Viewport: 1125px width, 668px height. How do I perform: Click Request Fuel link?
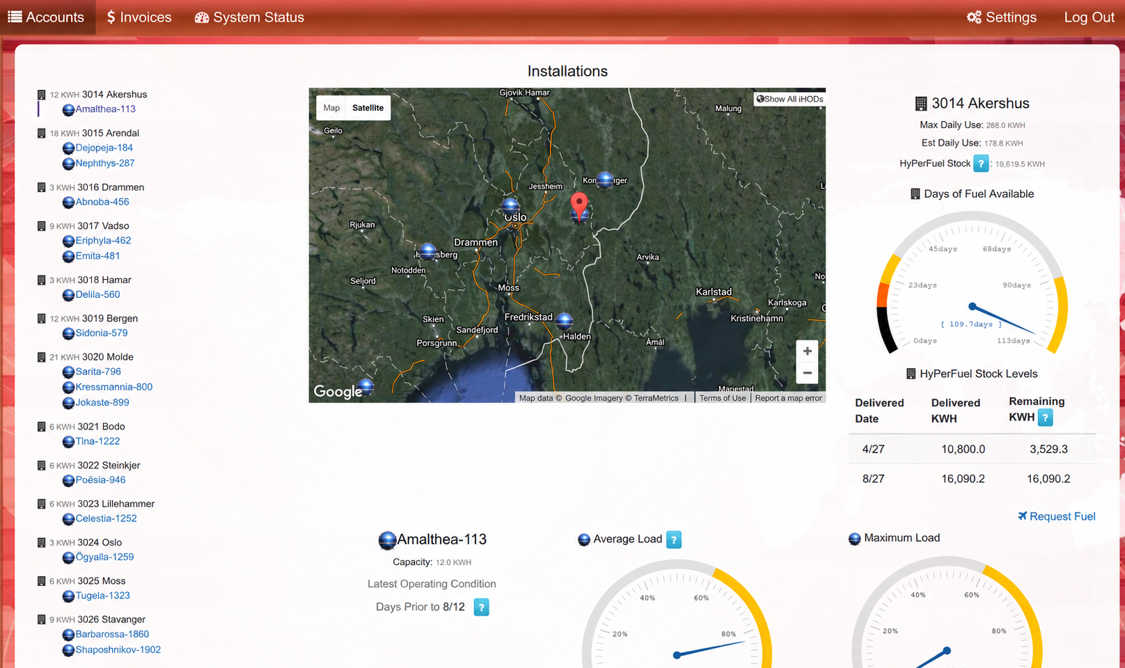[1057, 516]
